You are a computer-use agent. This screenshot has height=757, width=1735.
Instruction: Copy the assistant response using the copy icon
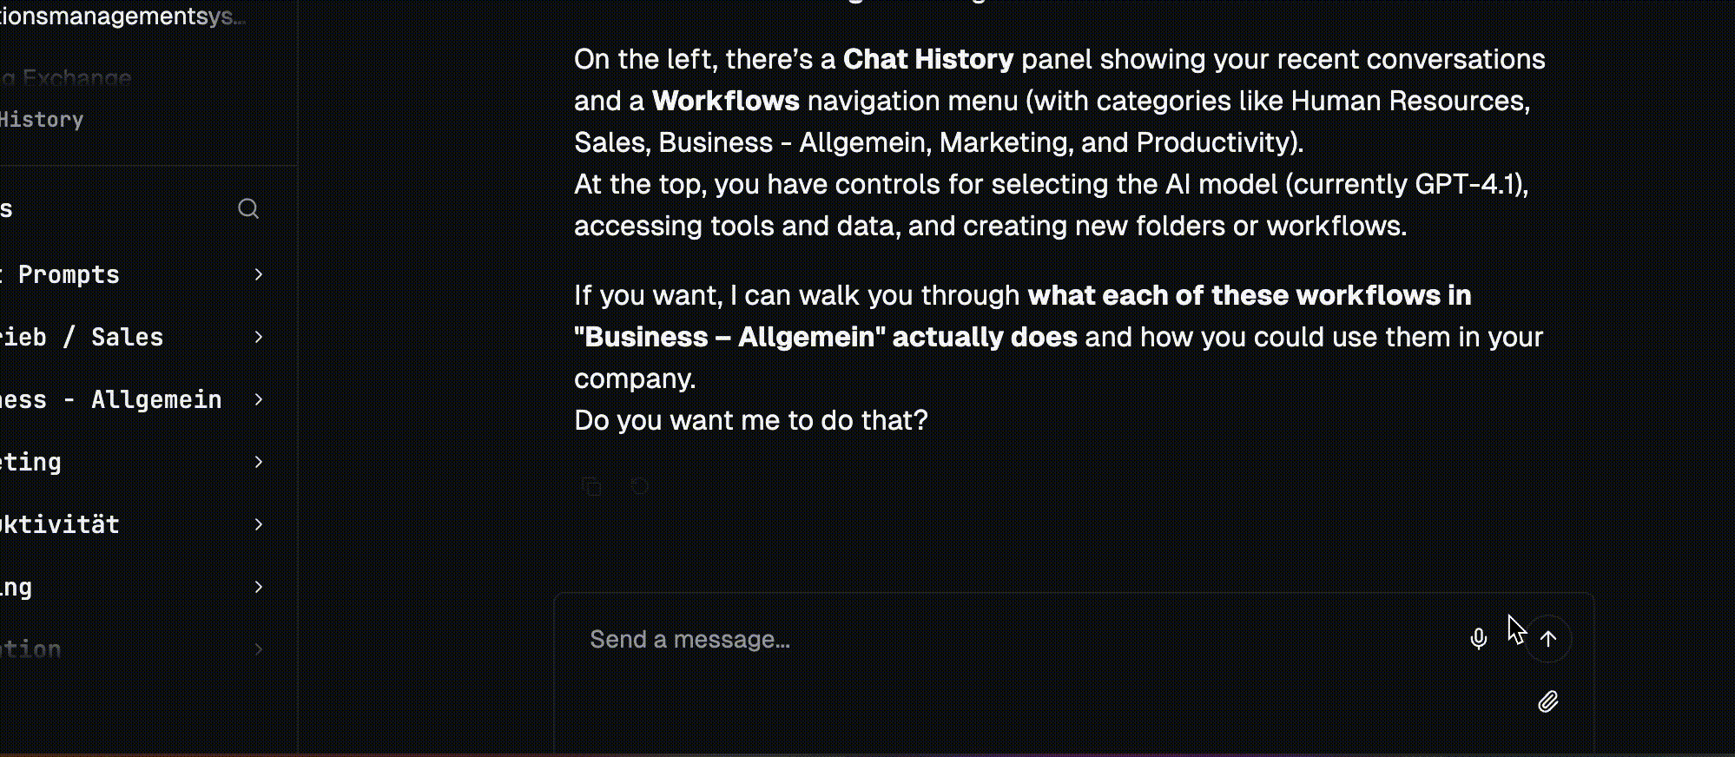tap(591, 486)
